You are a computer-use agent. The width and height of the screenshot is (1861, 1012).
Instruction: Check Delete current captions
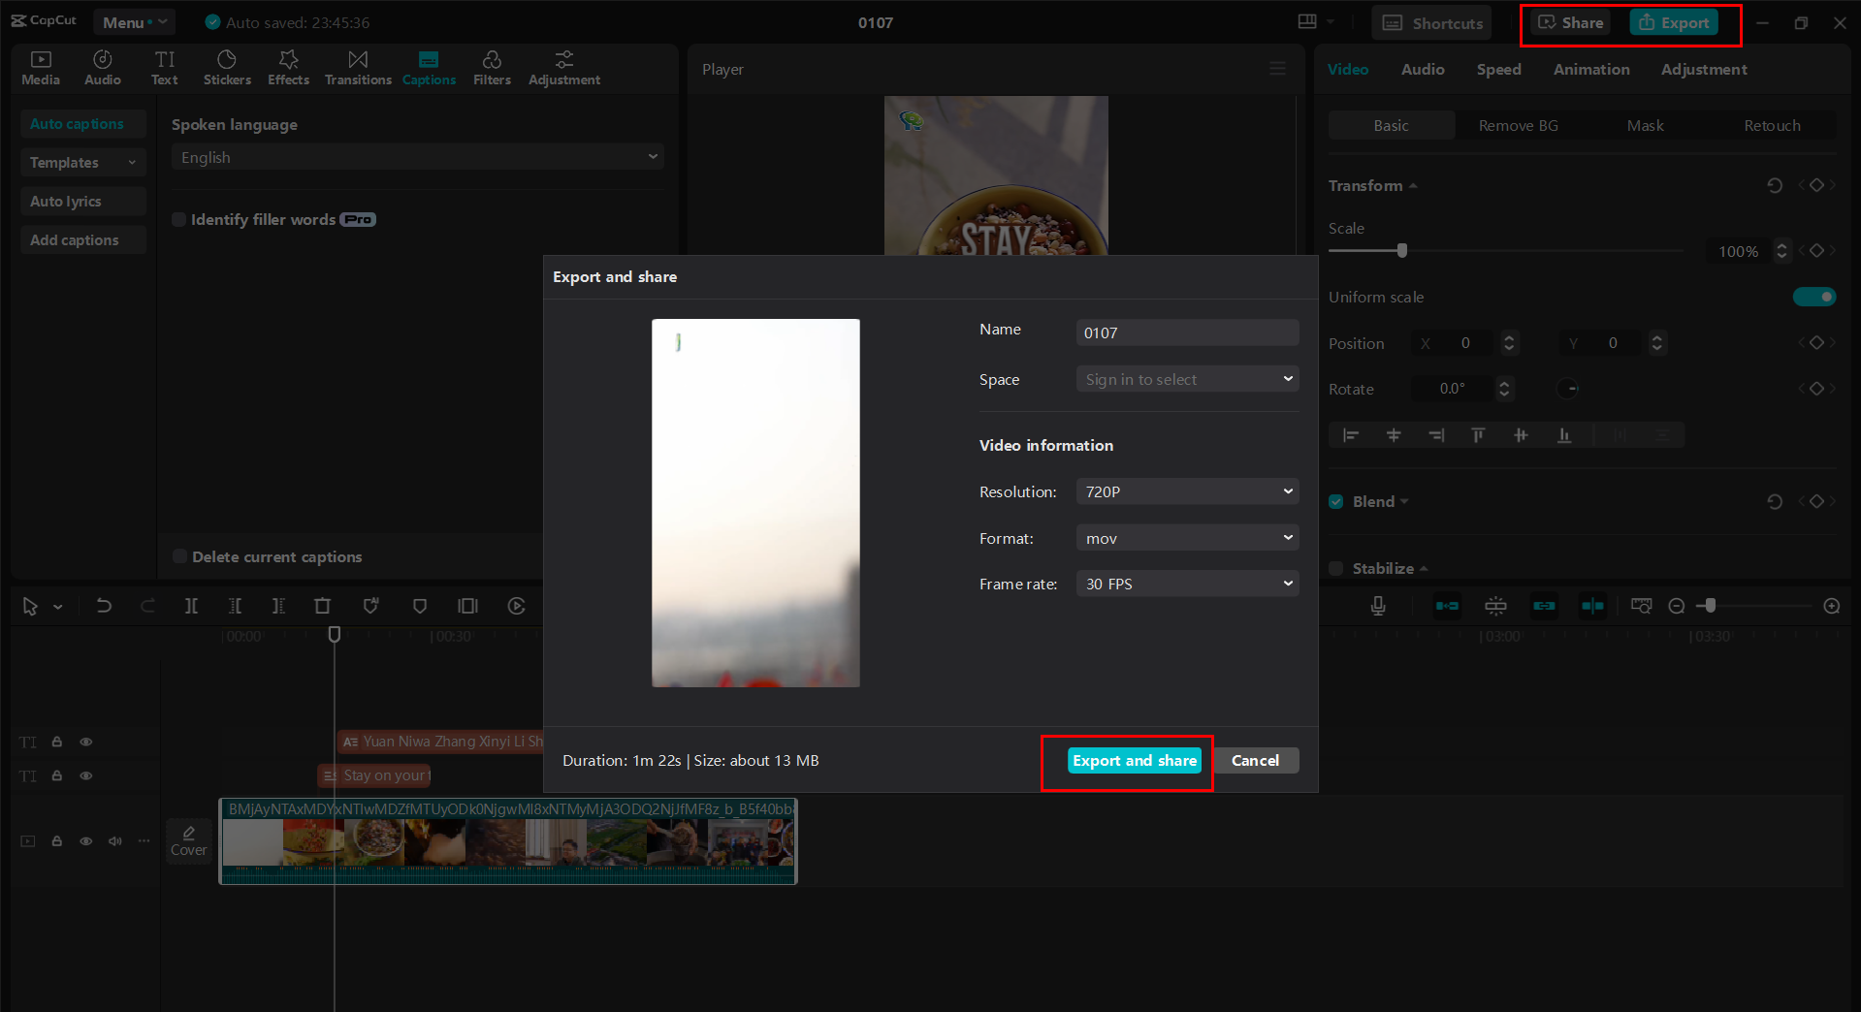pyautogui.click(x=179, y=556)
